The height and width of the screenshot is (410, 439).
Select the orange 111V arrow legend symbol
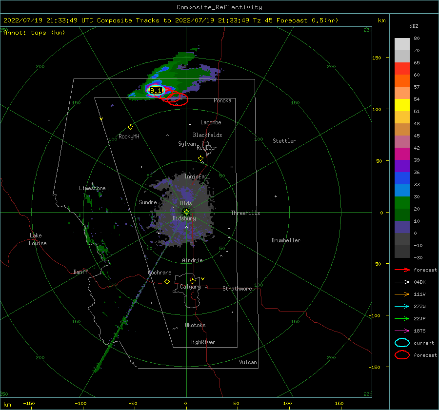tap(402, 294)
